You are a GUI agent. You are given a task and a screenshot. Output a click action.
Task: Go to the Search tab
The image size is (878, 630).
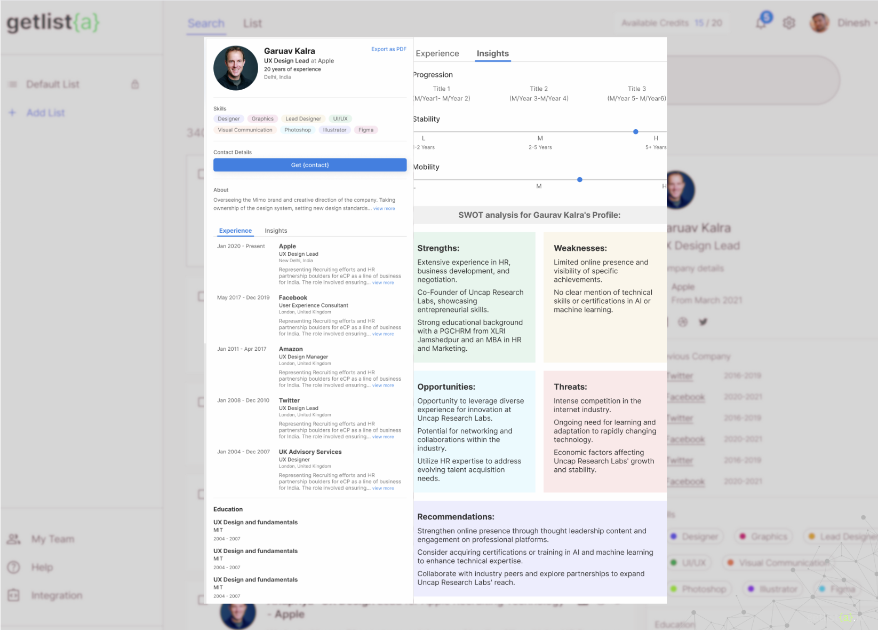(x=206, y=23)
